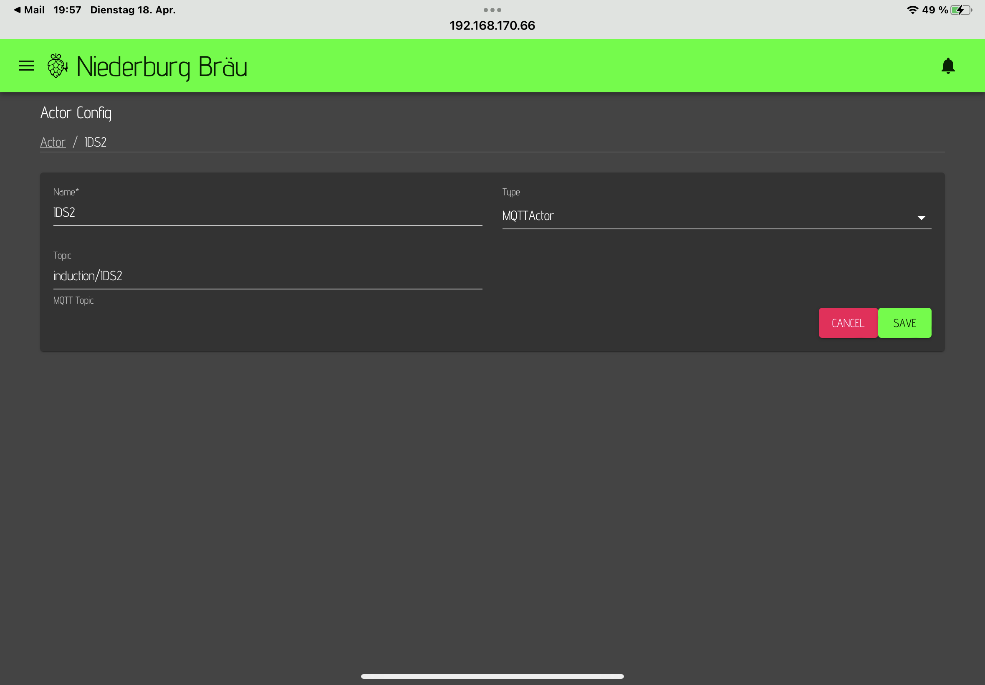Expand the Type dropdown arrow

pyautogui.click(x=921, y=218)
